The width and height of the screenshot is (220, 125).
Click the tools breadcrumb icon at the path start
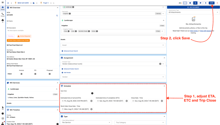(8, 3)
